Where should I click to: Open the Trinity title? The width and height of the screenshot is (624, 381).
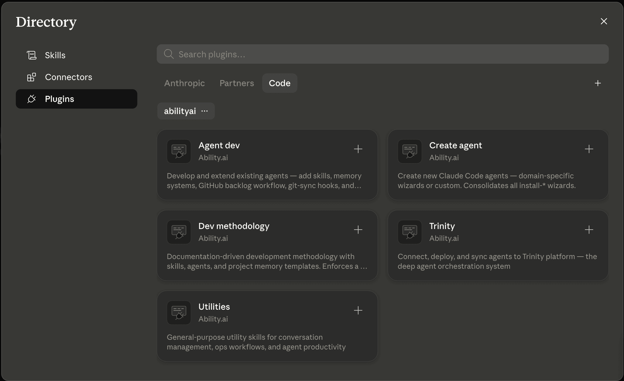tap(442, 226)
